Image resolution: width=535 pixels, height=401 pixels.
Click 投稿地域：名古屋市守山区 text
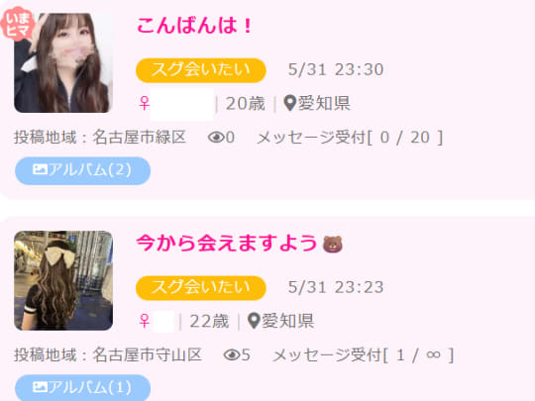108,355
